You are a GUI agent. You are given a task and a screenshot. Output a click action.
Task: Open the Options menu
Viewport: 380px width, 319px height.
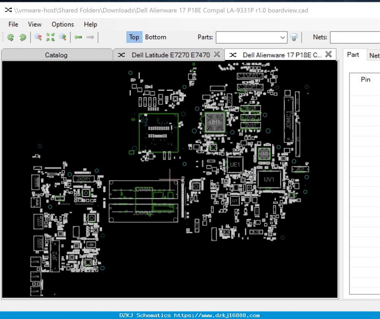(x=63, y=24)
